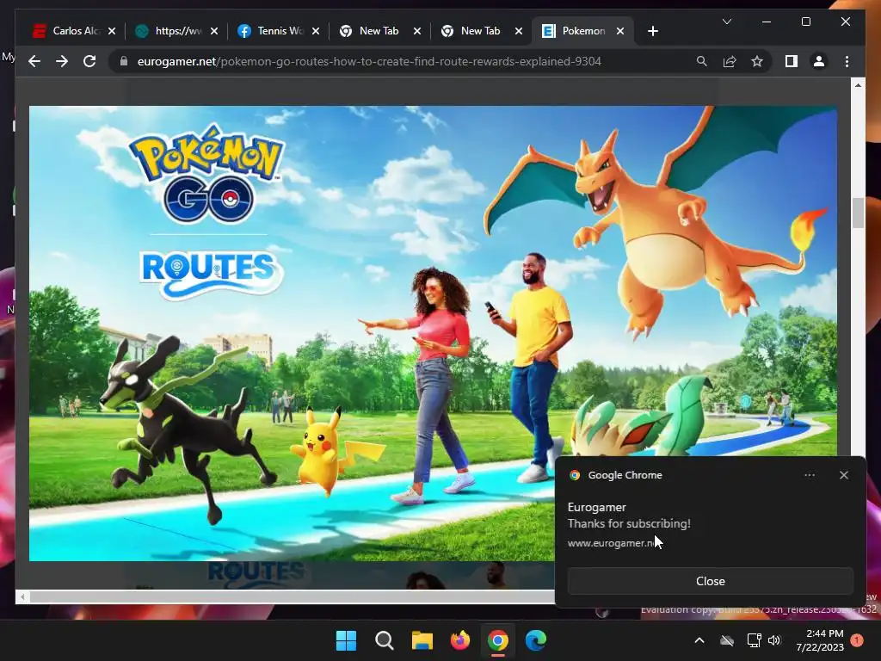Image resolution: width=881 pixels, height=661 pixels.
Task: Go back to the previous page
Action: click(x=34, y=61)
